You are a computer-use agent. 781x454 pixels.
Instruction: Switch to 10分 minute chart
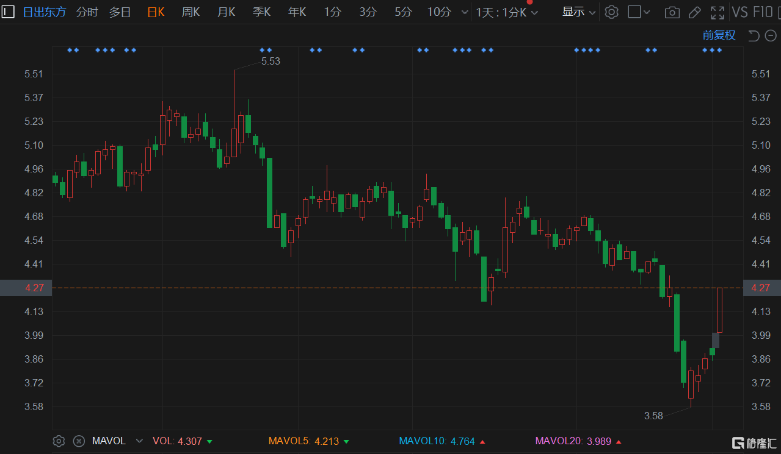(x=439, y=12)
